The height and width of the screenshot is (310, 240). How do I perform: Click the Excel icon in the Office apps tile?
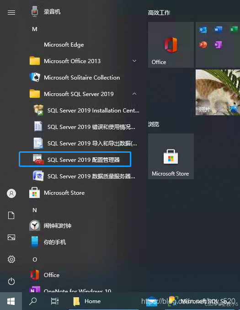[x=234, y=29]
